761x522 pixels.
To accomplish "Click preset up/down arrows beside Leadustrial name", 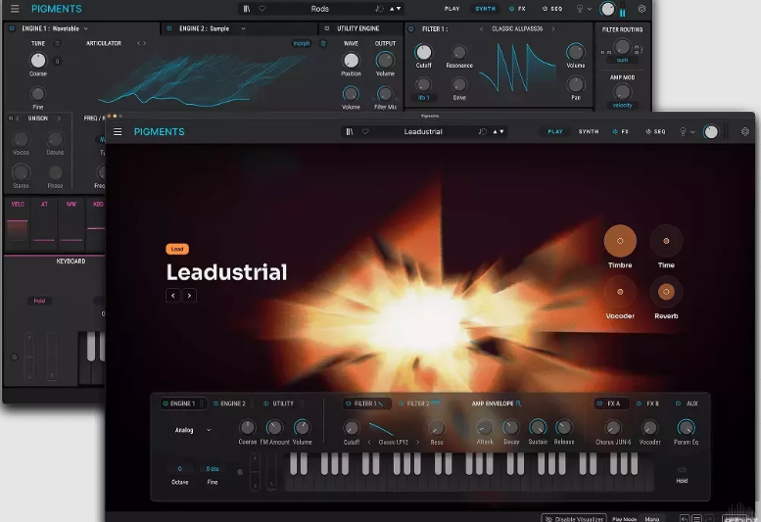I will click(499, 131).
